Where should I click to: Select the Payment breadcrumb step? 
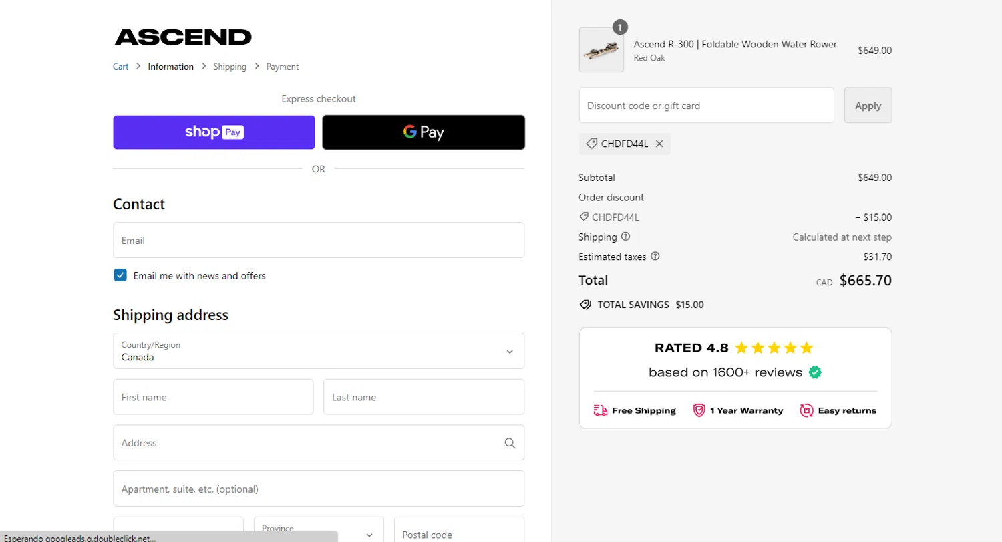tap(283, 67)
